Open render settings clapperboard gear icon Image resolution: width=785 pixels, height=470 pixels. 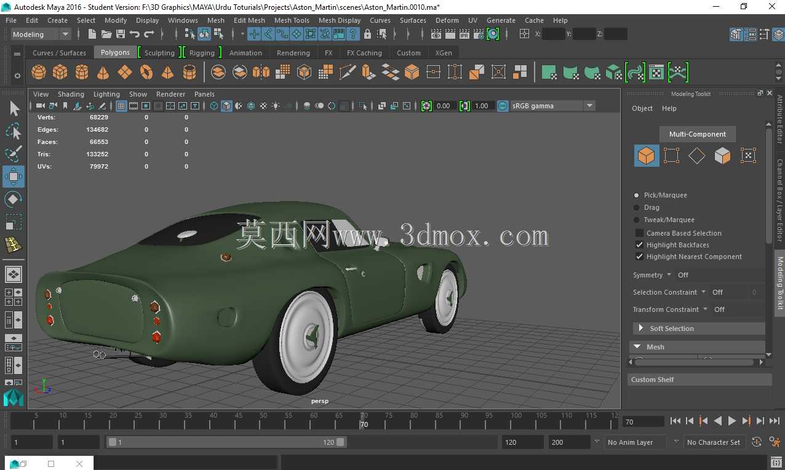479,34
